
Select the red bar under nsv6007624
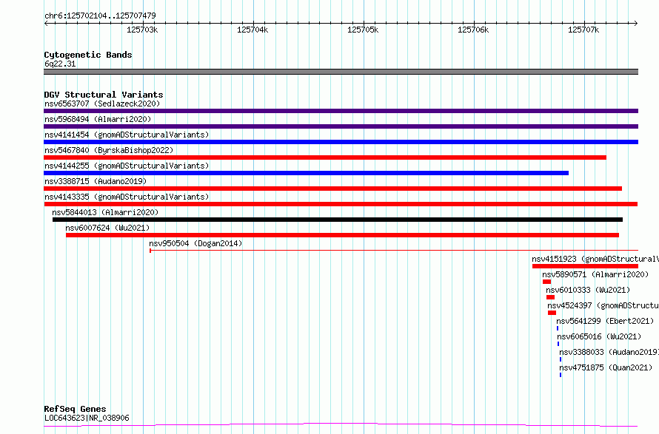343,235
